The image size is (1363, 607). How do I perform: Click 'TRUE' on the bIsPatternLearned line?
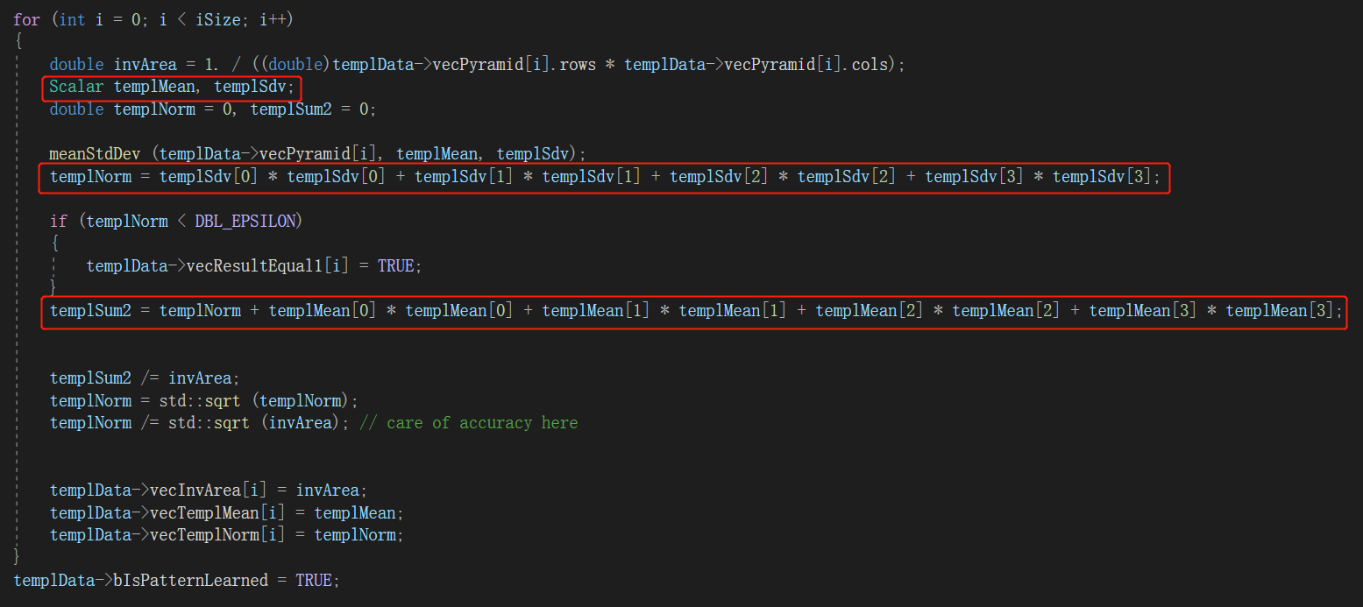click(x=314, y=581)
